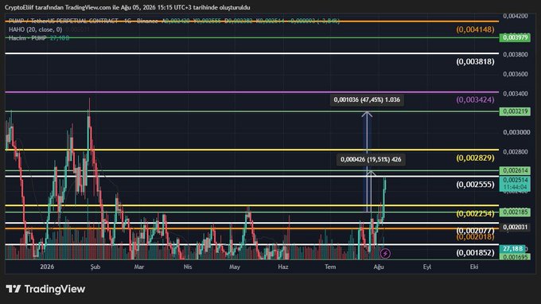The width and height of the screenshot is (541, 304).
Task: Click 0,003600 on the price scale
Action: point(515,74)
